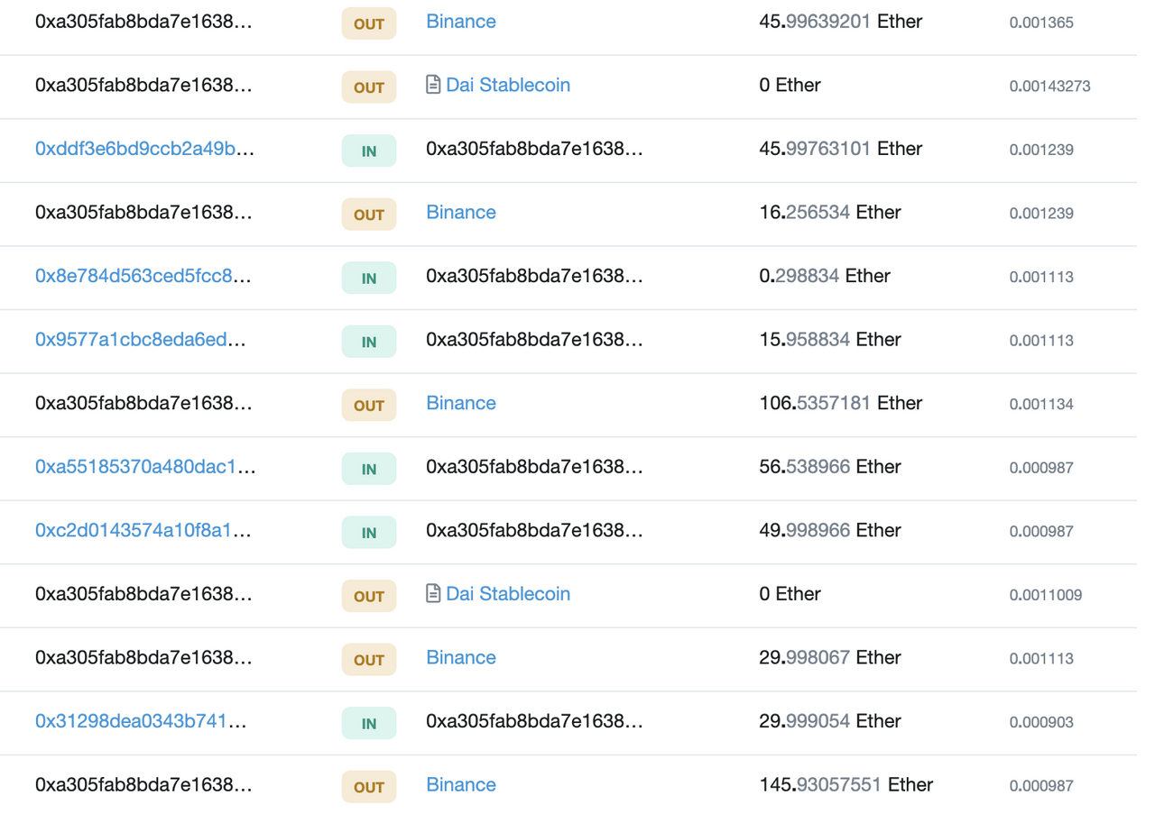Click contract icon in the 0.00143273 fee row
The image size is (1155, 814).
pyautogui.click(x=433, y=85)
